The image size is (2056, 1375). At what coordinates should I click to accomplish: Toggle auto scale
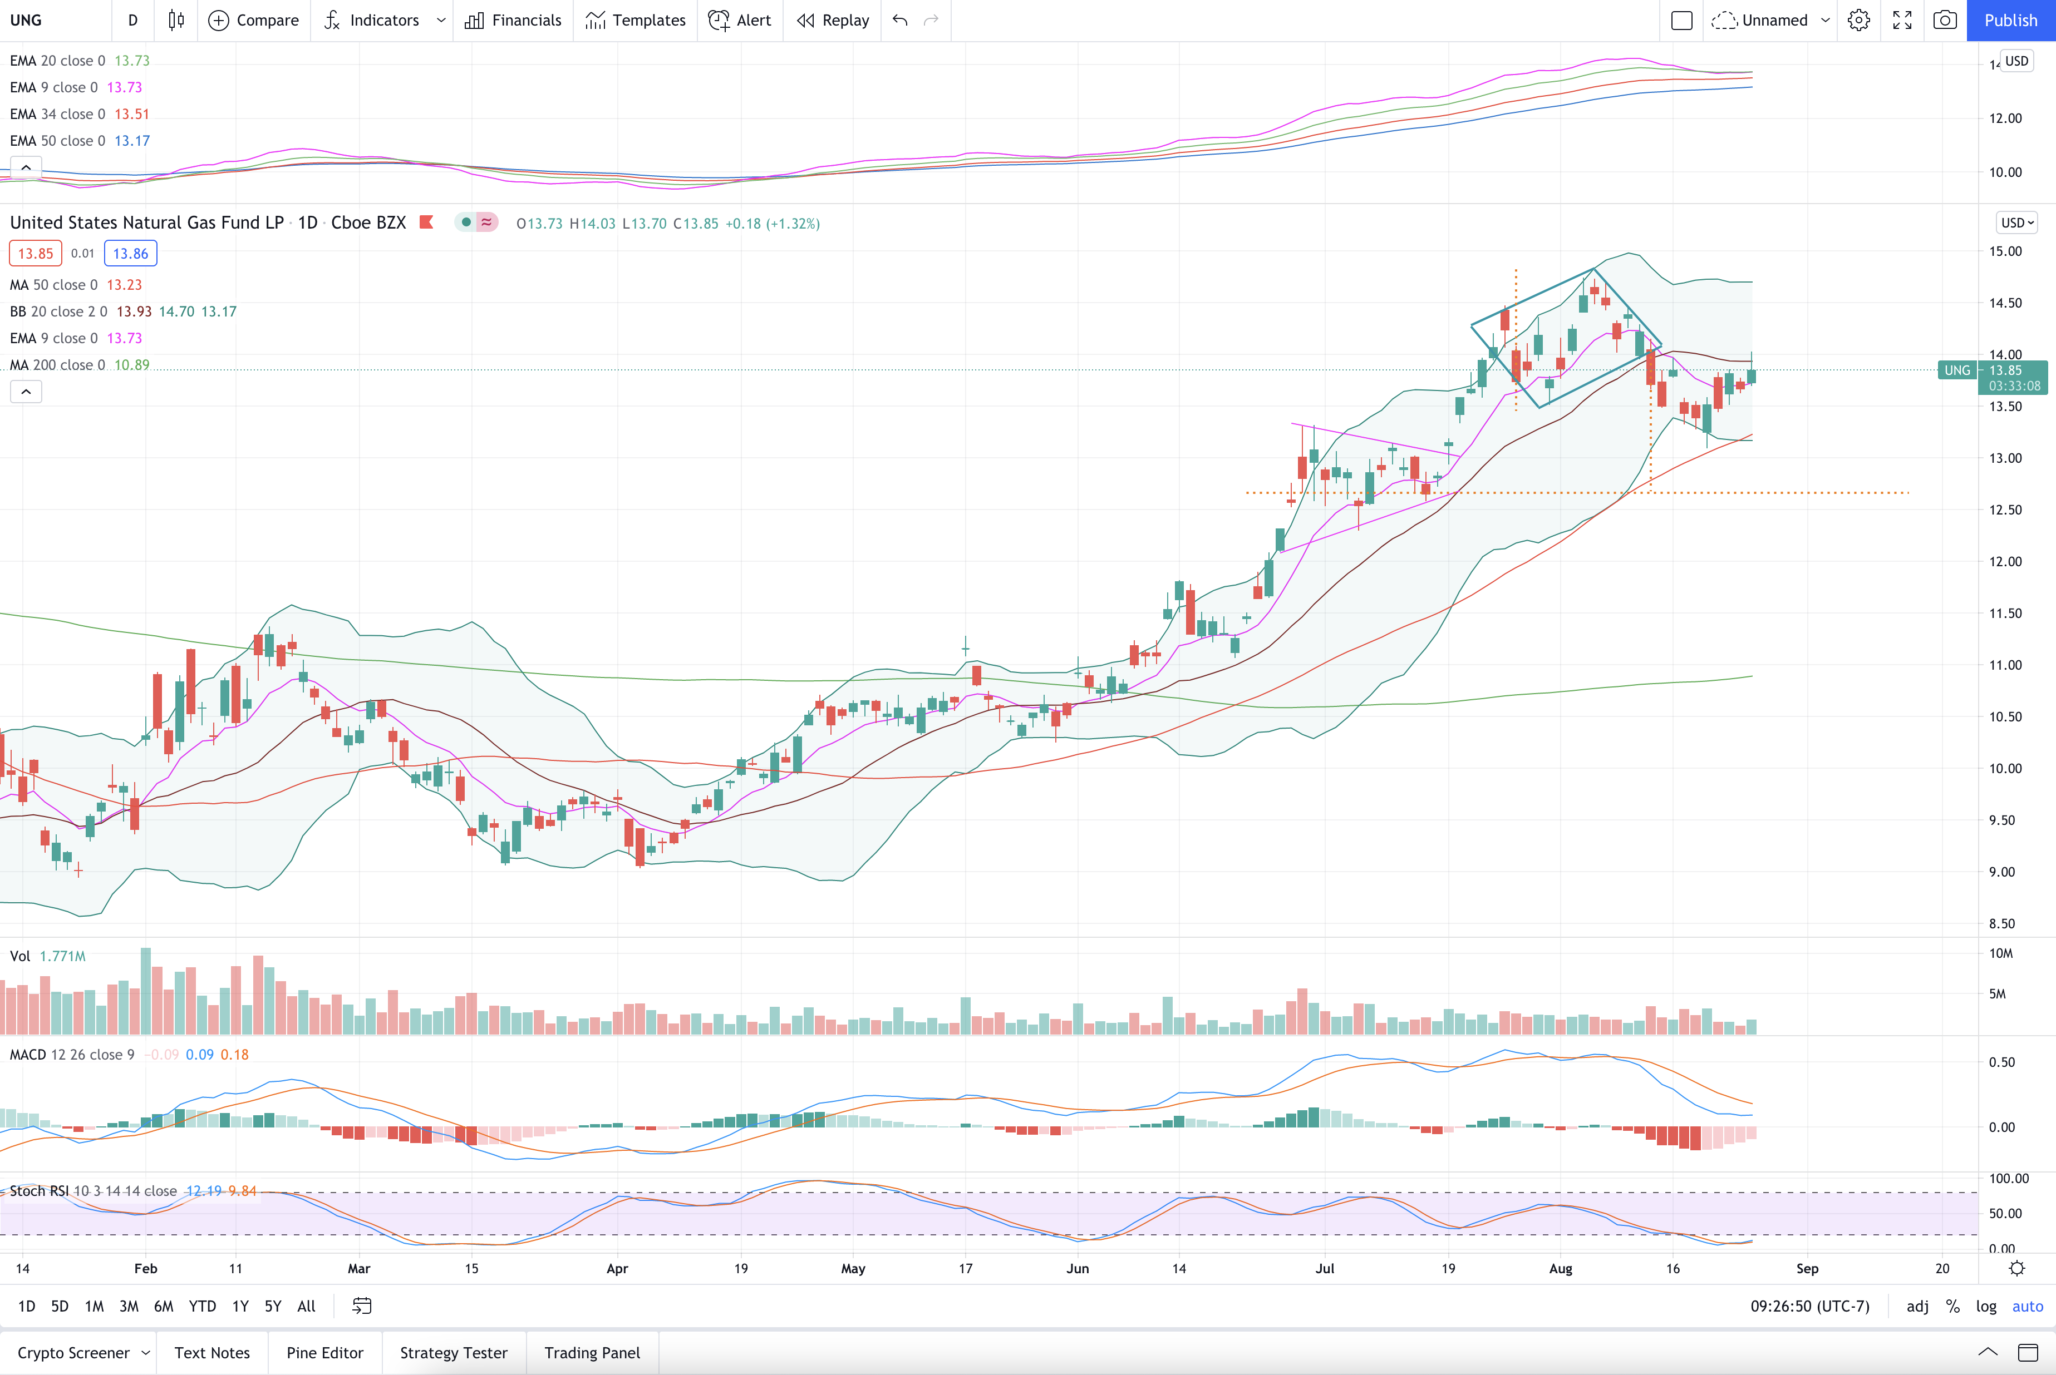click(2027, 1307)
